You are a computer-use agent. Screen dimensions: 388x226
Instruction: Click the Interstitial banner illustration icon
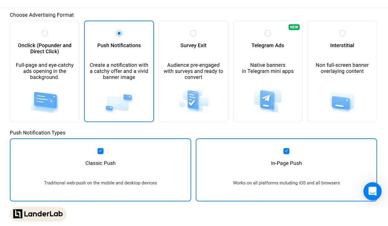click(342, 102)
